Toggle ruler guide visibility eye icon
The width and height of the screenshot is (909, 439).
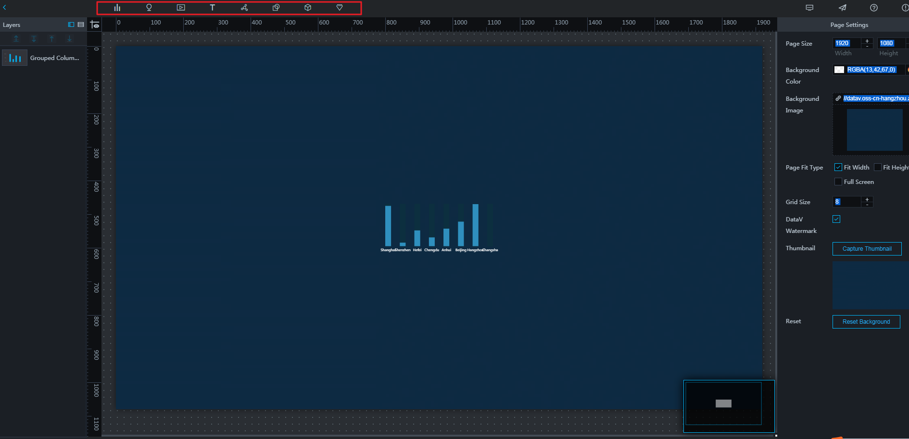[95, 24]
